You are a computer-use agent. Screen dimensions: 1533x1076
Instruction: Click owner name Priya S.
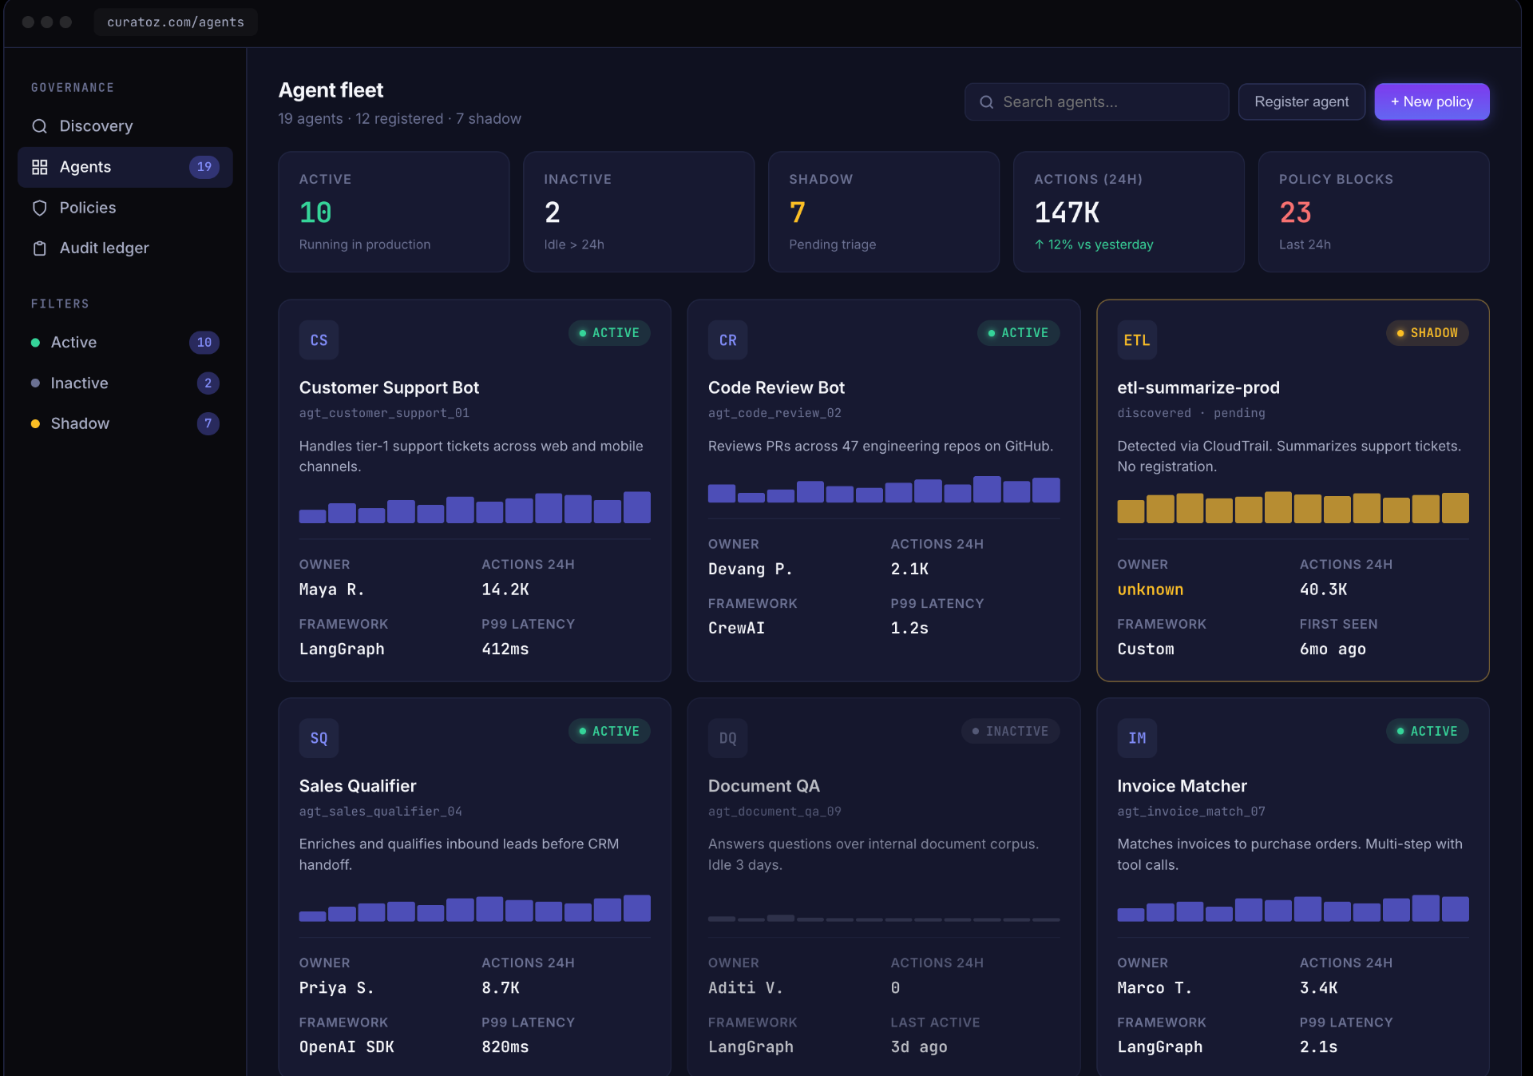336,988
